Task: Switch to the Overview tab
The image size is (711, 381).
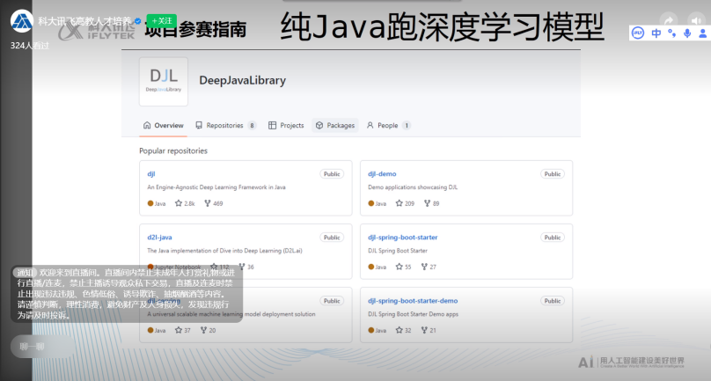Action: coord(164,125)
